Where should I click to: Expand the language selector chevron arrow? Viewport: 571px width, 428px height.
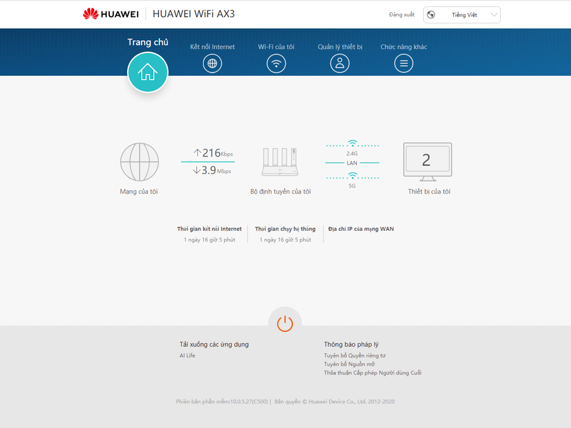coord(494,15)
